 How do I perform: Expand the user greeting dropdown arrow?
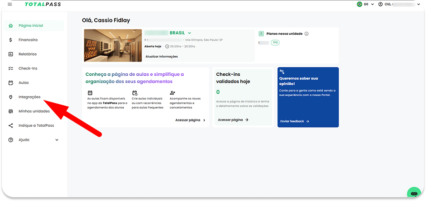pos(418,4)
